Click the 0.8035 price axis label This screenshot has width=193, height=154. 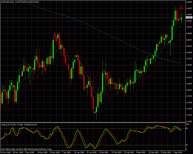(189, 90)
